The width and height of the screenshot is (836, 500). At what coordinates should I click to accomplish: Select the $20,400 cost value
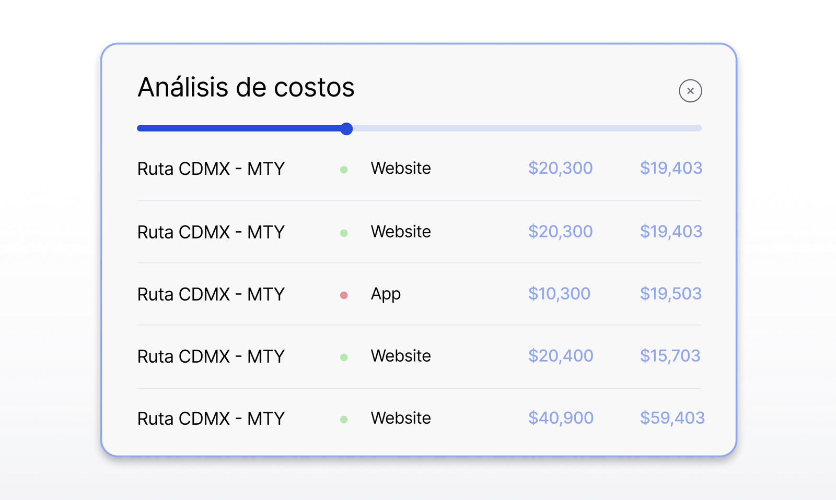[x=561, y=356]
